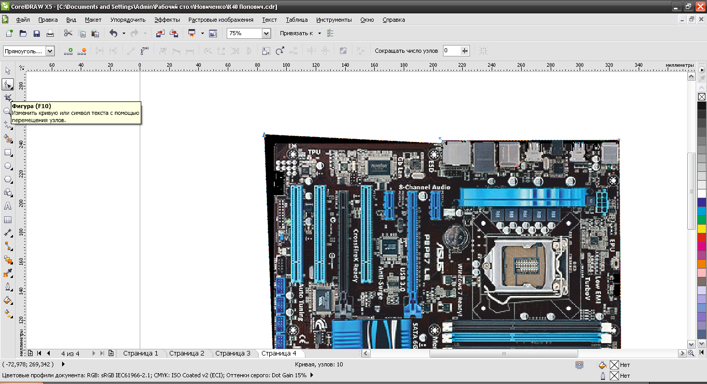This screenshot has height=384, width=707.
Task: Select the Pick tool
Action: click(8, 71)
